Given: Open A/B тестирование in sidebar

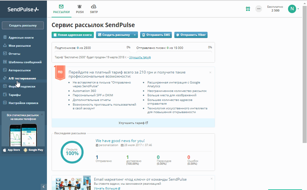Looking at the screenshot, I should (x=22, y=78).
